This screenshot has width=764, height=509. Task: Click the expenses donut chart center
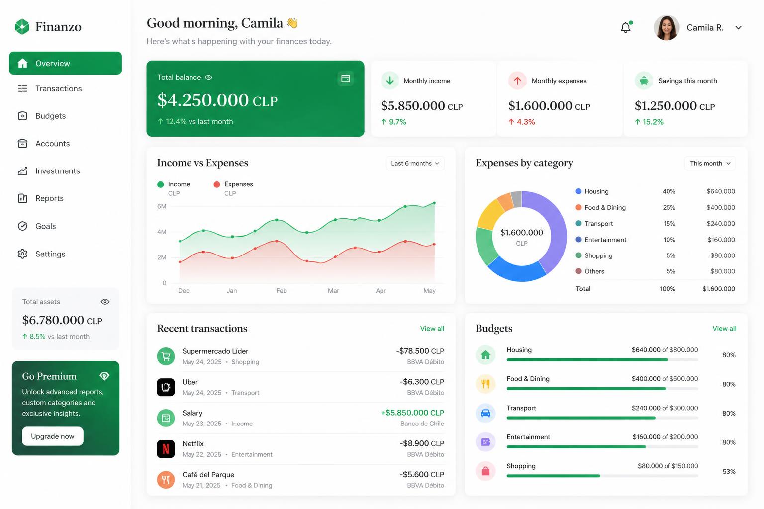(521, 237)
